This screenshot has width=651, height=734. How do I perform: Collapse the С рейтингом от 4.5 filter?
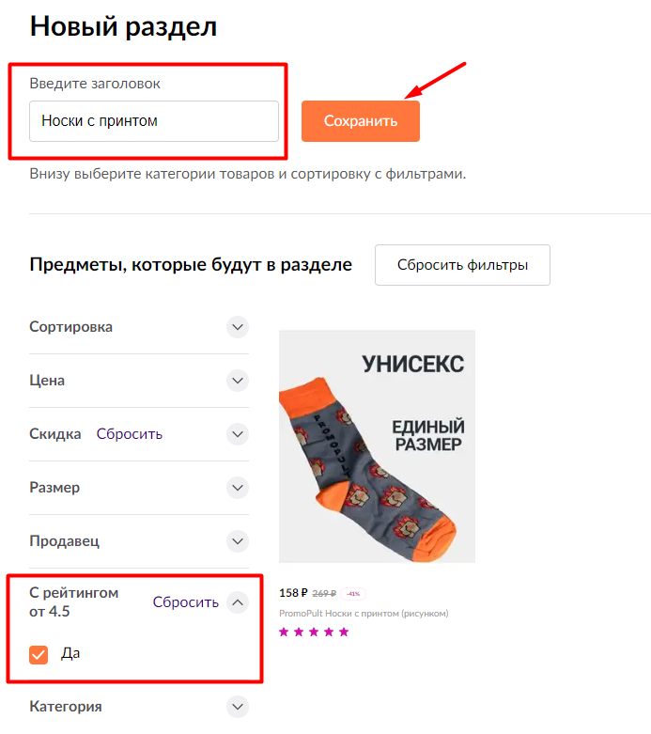click(x=238, y=602)
